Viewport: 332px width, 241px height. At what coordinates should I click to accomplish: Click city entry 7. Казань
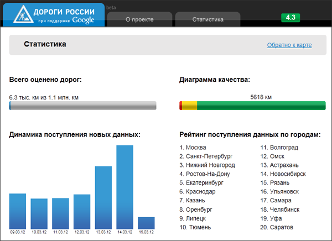tap(192, 200)
